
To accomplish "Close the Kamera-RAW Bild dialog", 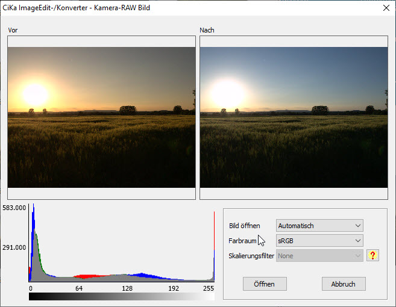I will [386, 8].
